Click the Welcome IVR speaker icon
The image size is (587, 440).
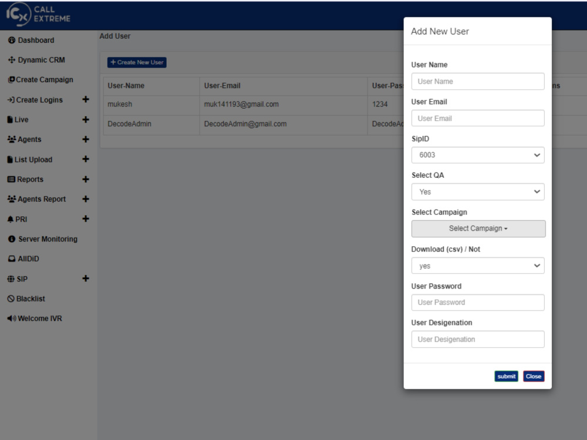click(x=12, y=319)
